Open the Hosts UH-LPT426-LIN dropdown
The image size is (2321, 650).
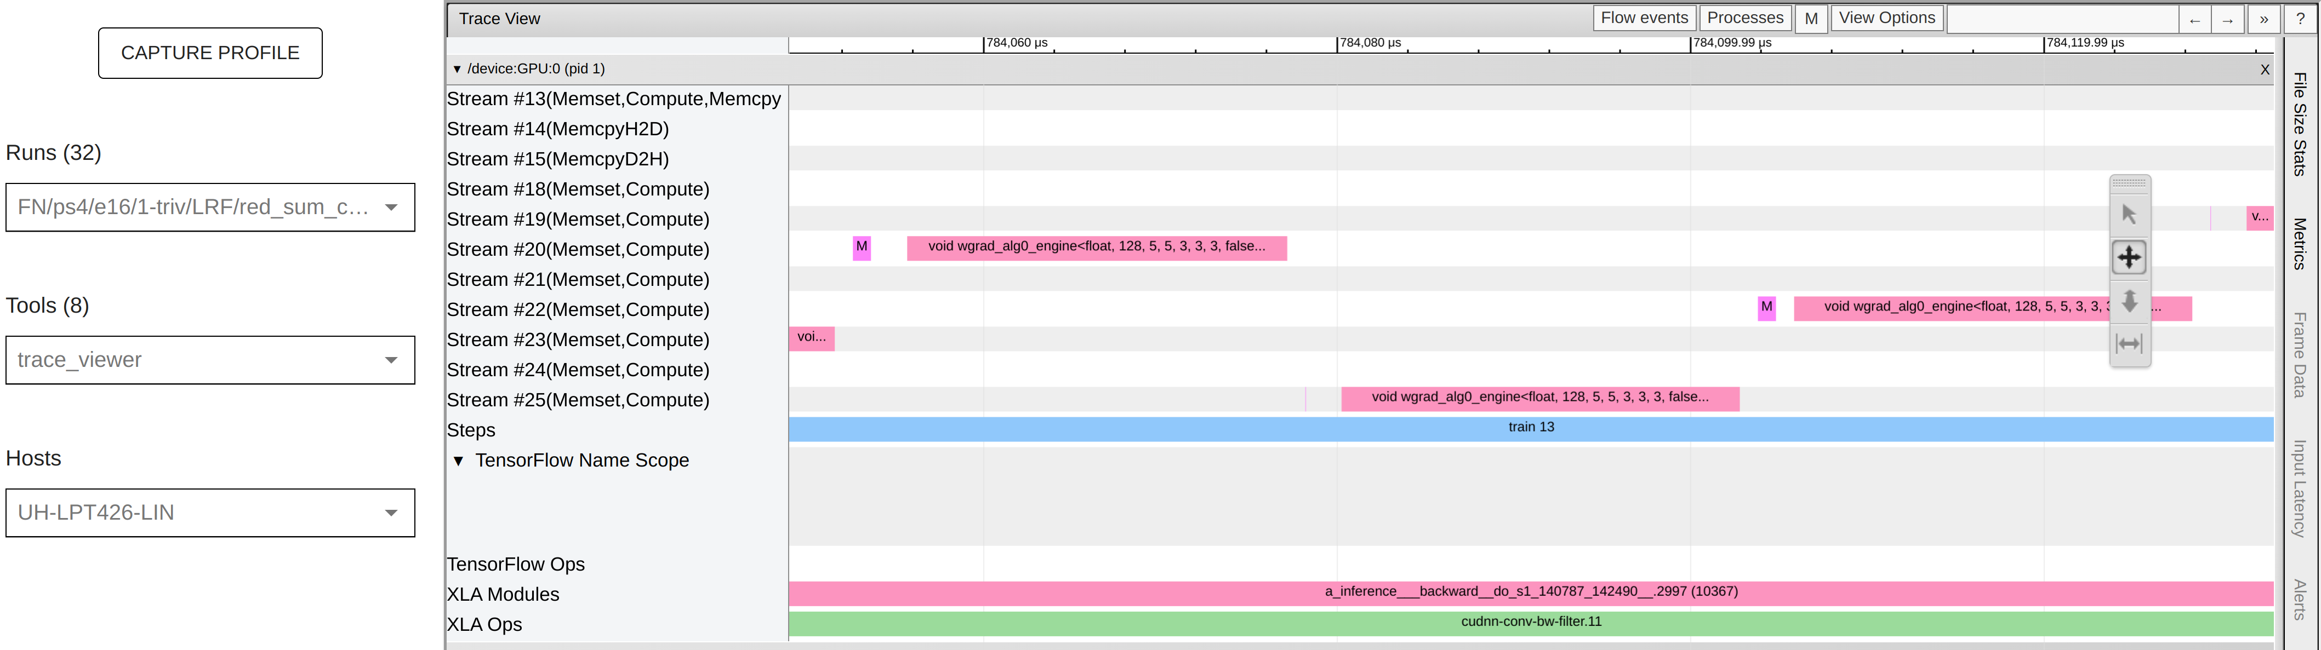coord(210,513)
